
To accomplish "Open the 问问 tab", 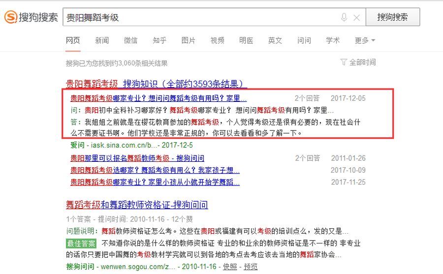I will click(304, 40).
